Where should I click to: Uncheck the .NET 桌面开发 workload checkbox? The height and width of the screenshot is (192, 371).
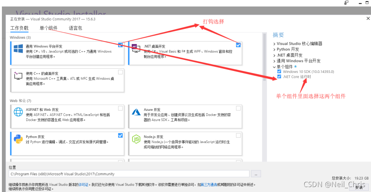[x=238, y=45]
